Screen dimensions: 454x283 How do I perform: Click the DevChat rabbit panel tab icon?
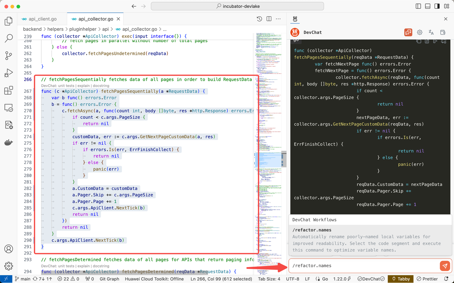click(295, 19)
